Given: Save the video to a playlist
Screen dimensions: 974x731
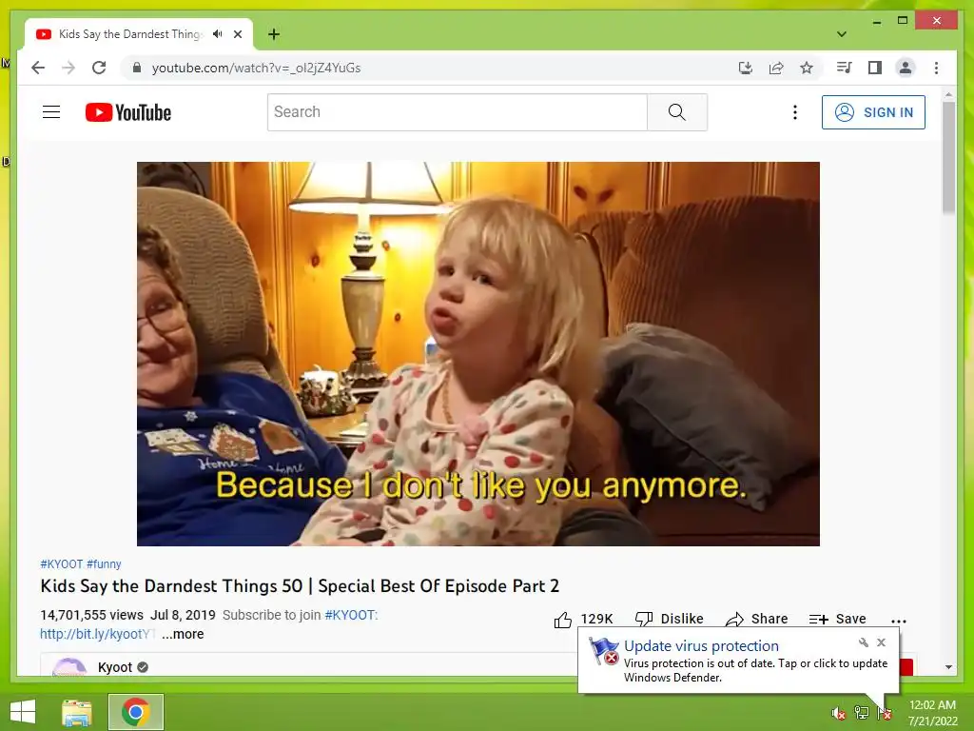Looking at the screenshot, I should coord(837,619).
